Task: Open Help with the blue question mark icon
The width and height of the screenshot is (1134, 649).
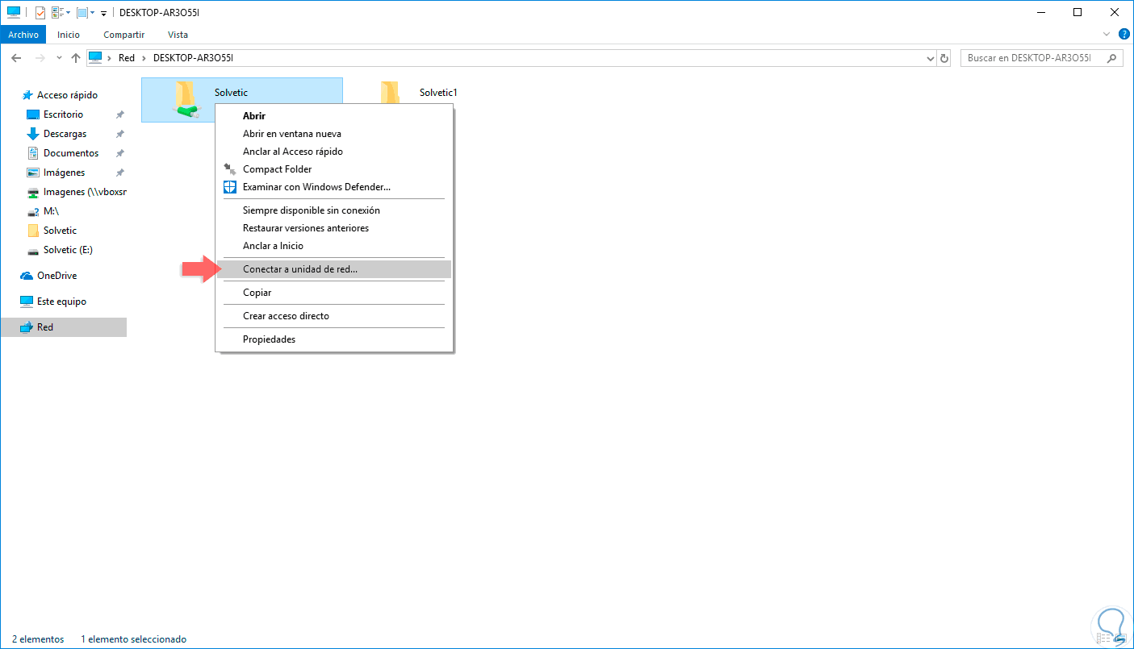Action: (x=1124, y=34)
